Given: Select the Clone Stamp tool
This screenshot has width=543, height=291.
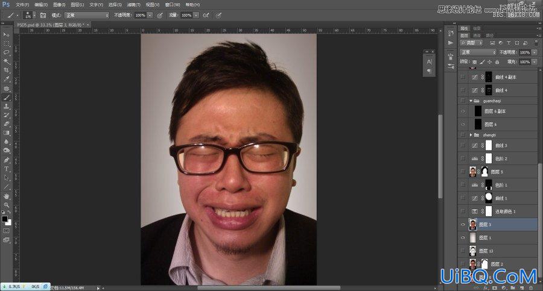Looking at the screenshot, I should [6, 106].
